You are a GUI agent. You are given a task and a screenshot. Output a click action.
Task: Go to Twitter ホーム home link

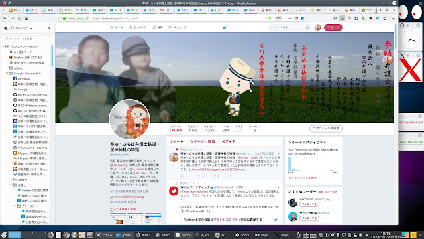point(117,27)
